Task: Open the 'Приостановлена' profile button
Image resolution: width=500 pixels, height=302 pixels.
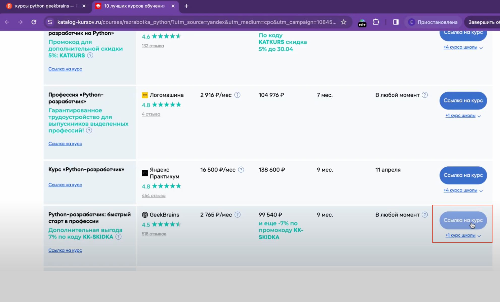Action: click(433, 22)
